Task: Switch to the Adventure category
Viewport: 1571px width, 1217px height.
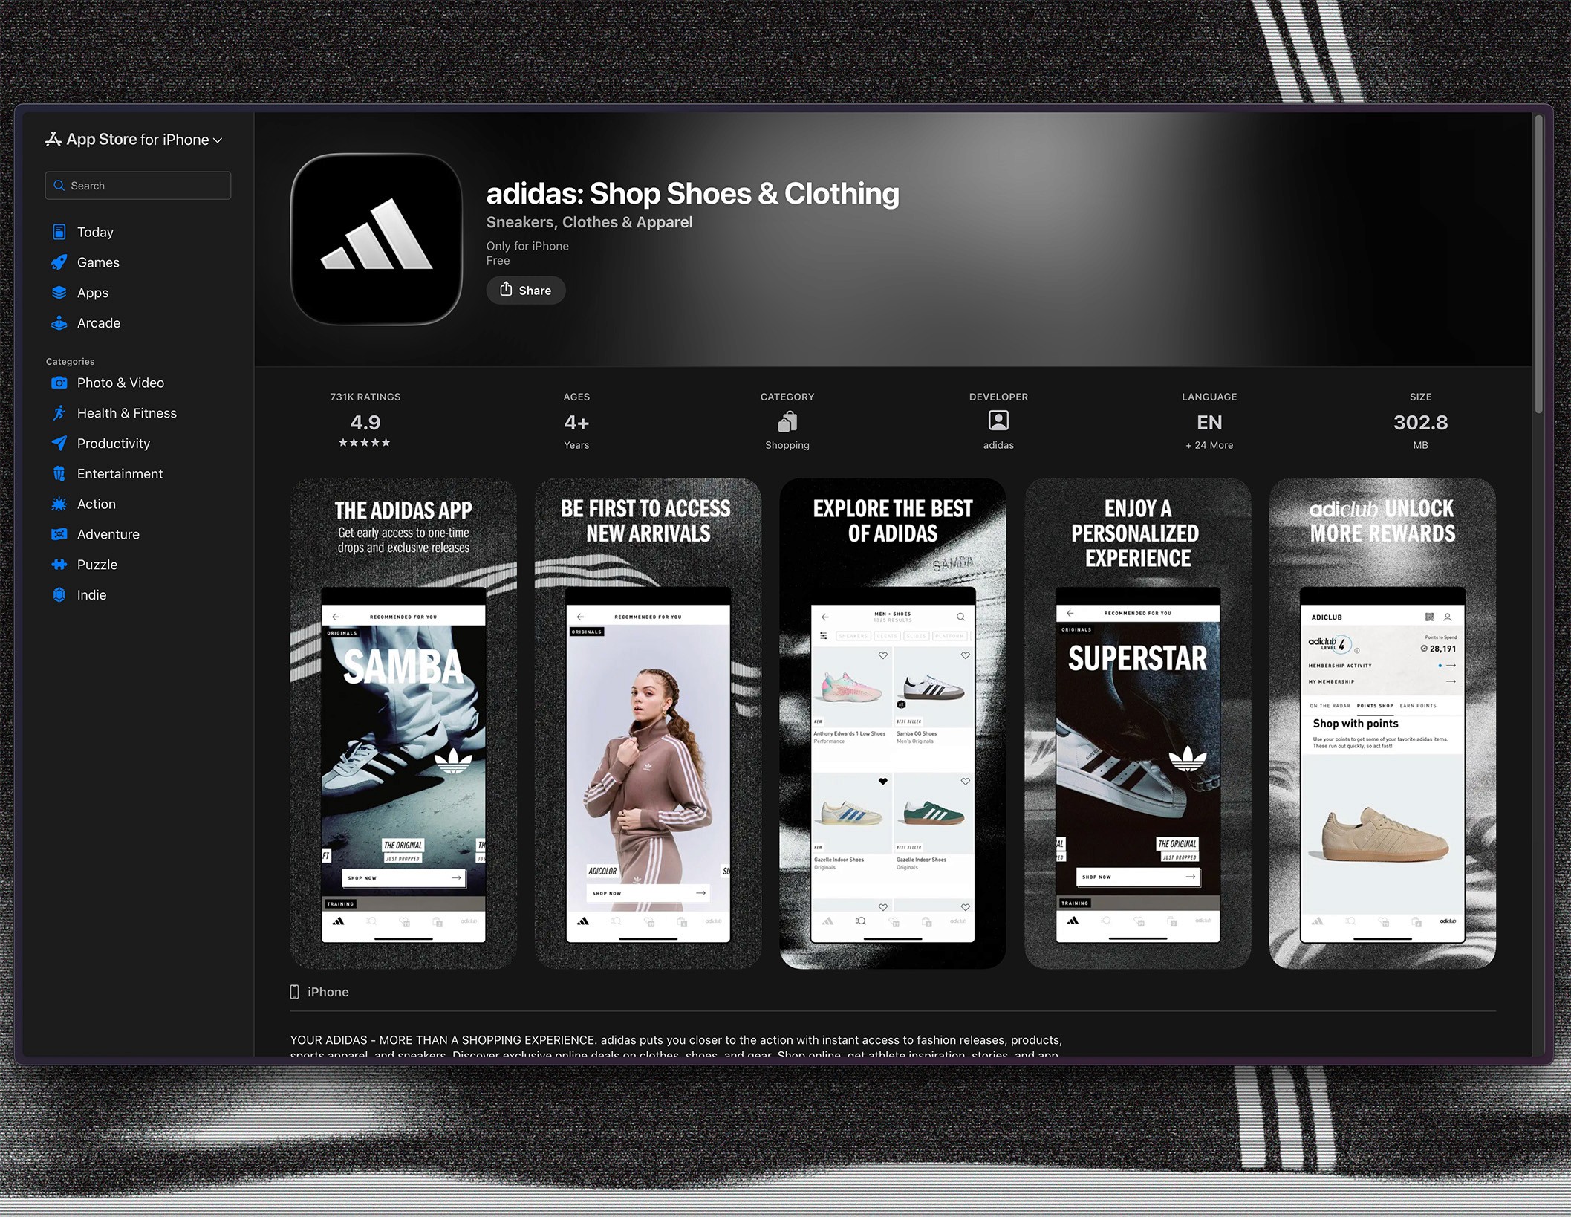Action: (x=108, y=533)
